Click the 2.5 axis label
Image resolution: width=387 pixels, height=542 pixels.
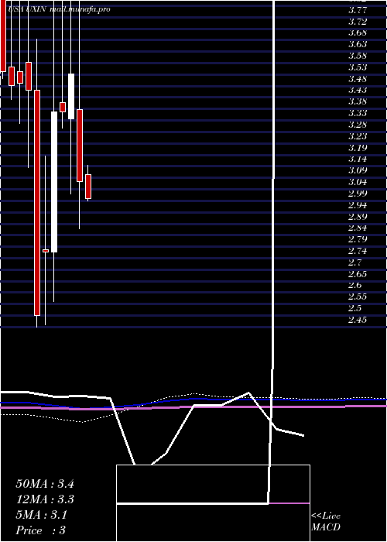point(354,308)
